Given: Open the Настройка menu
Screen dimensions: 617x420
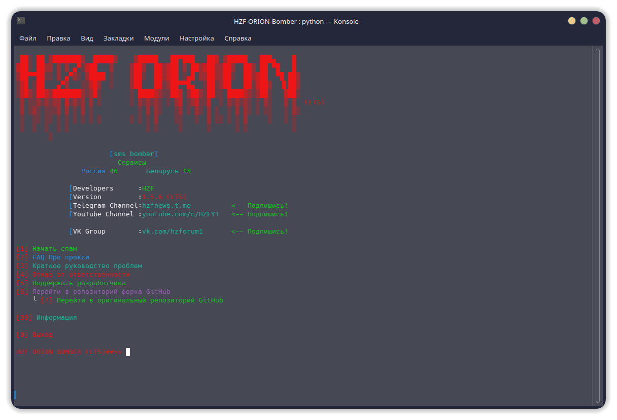Looking at the screenshot, I should 197,38.
